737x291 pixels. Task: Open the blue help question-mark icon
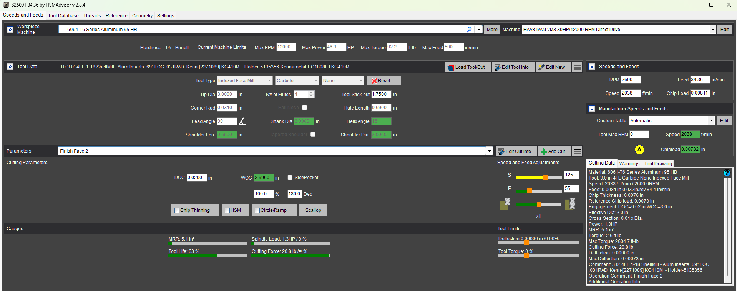tap(727, 173)
